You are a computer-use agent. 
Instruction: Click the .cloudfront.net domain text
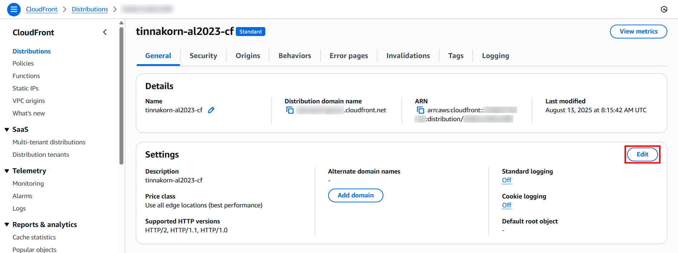pos(365,110)
